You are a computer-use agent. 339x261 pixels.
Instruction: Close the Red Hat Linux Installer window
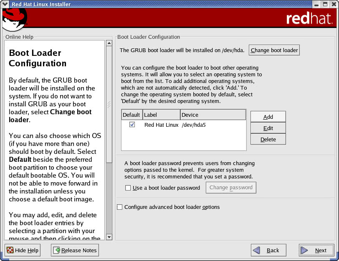pyautogui.click(x=334, y=4)
